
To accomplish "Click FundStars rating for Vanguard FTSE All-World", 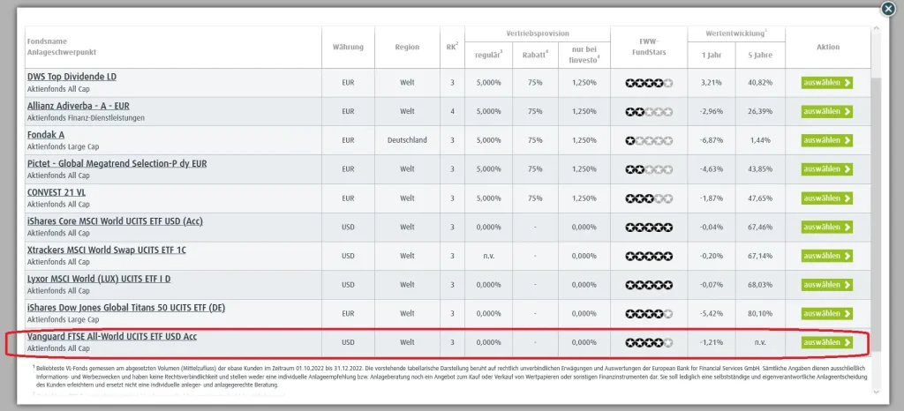I will [649, 342].
